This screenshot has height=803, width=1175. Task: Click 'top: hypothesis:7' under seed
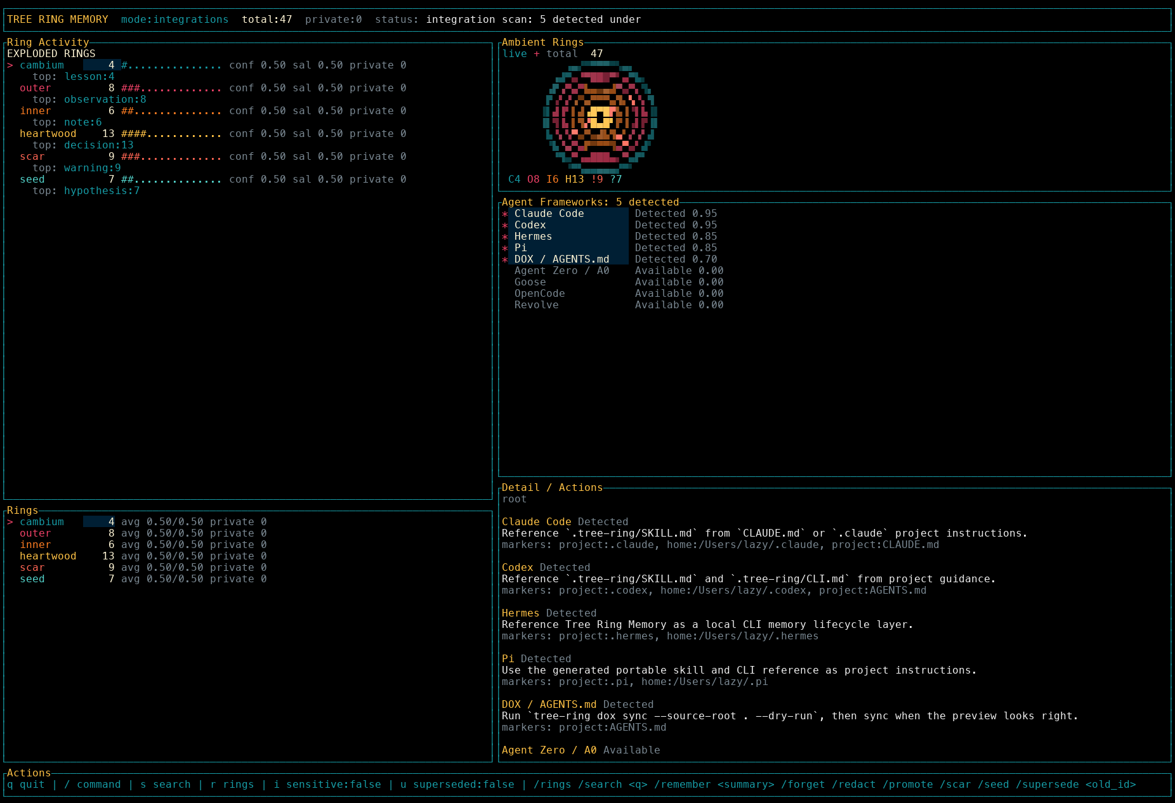[86, 191]
